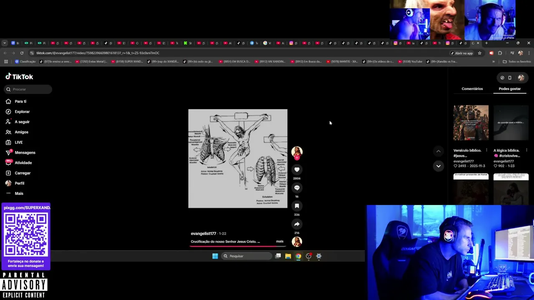Click the Chrome address bar URL
Screen dimensions: 534x300
[98, 53]
